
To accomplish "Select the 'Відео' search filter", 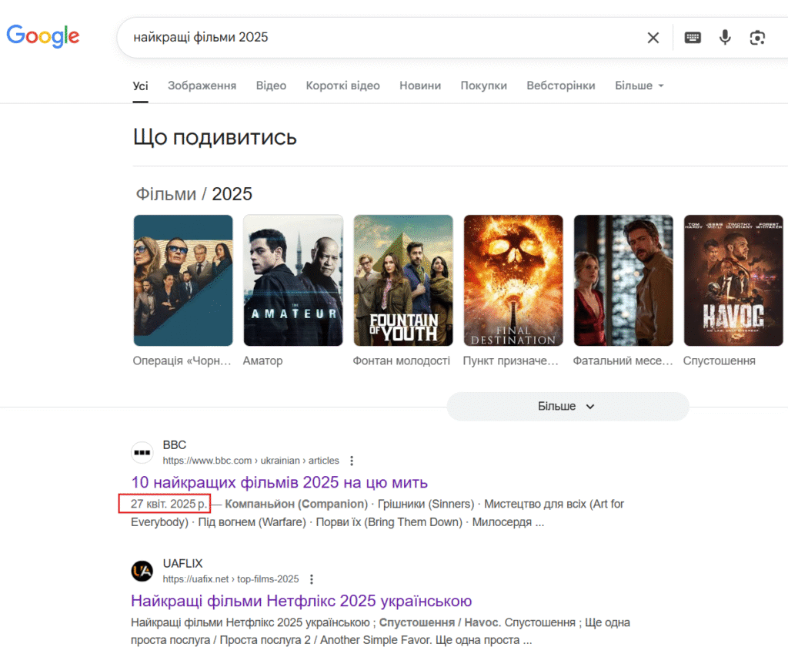I will click(271, 86).
